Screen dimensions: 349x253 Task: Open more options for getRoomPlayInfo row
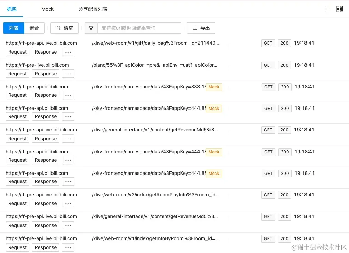pos(68,203)
